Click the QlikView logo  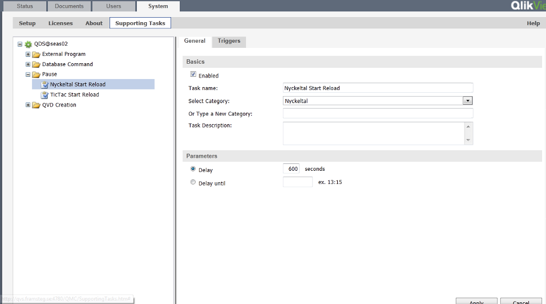pyautogui.click(x=528, y=5)
